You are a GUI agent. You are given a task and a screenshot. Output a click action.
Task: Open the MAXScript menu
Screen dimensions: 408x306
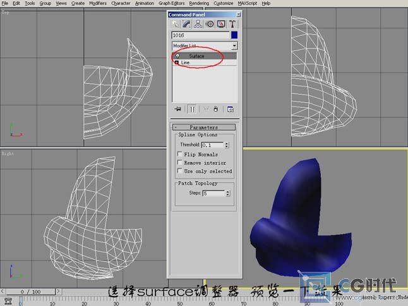pos(247,3)
